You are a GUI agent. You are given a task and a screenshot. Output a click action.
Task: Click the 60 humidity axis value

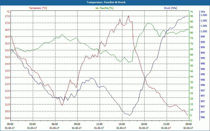coord(192,55)
